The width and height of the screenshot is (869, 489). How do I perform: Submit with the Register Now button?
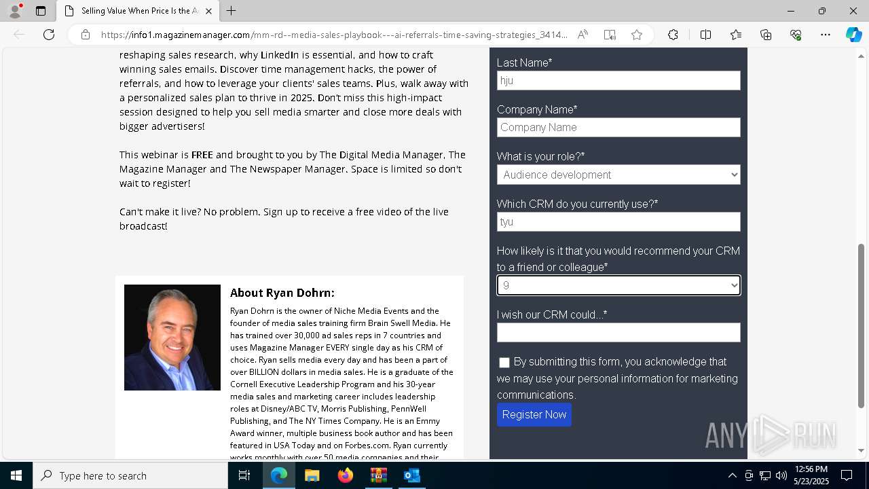(534, 414)
